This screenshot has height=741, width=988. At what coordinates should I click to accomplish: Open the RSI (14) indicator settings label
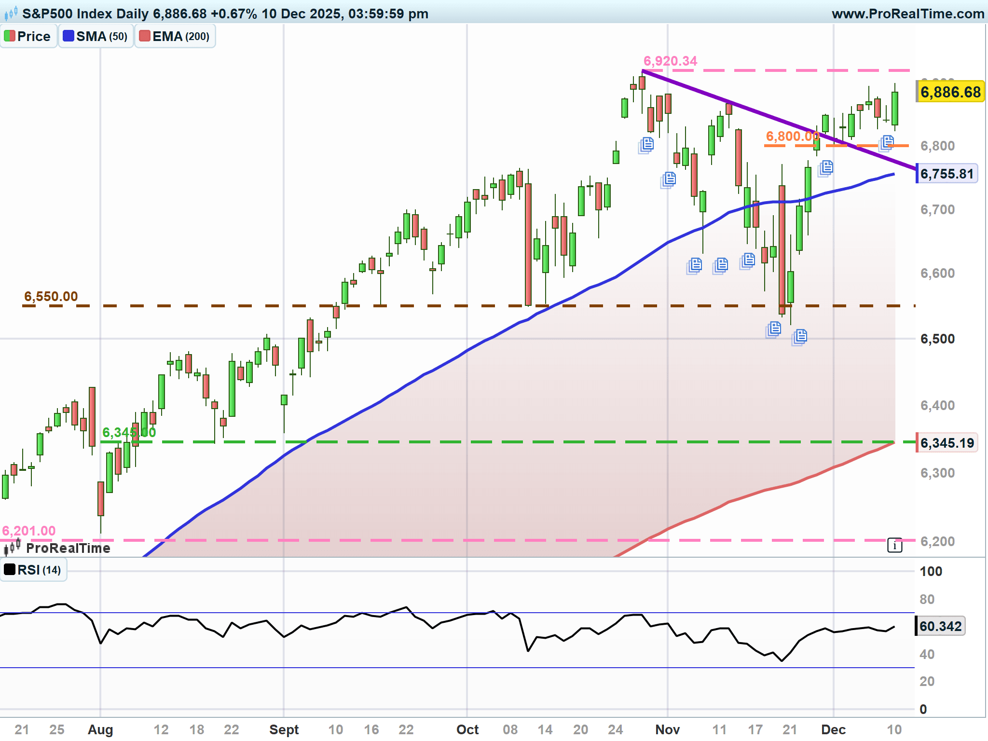[x=33, y=570]
